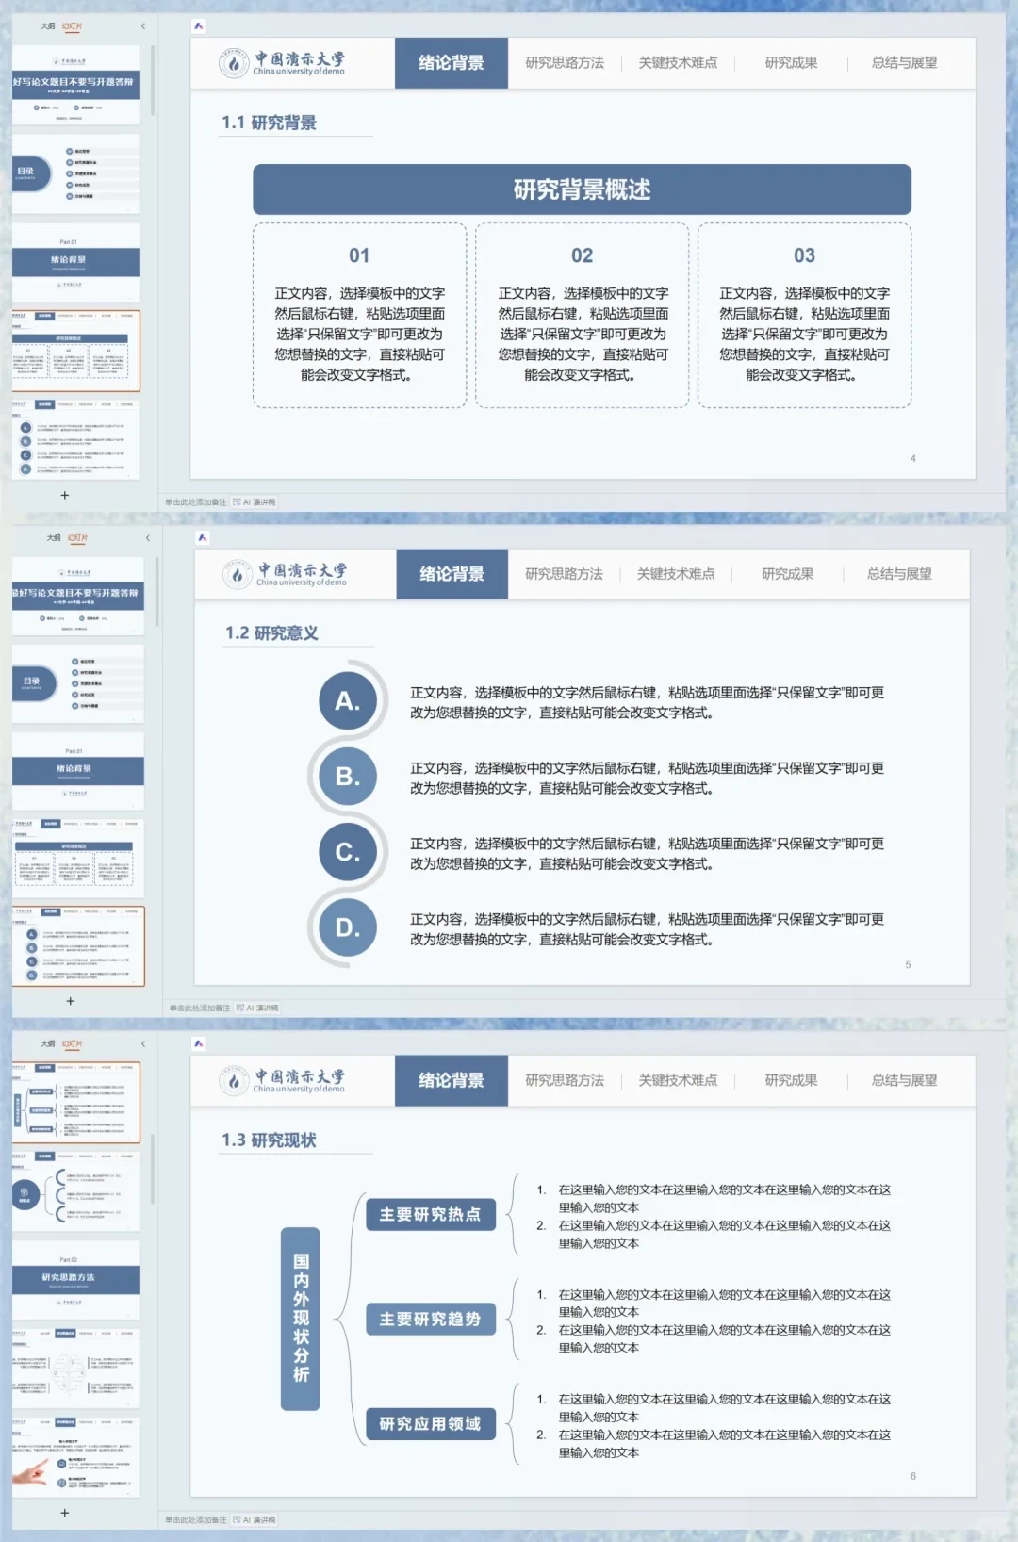Click the B. circle on the 1.2 研究意义 slide
Viewport: 1018px width, 1542px height.
click(348, 776)
